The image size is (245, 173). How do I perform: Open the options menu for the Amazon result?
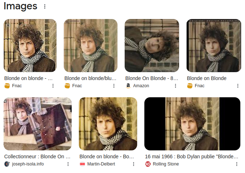tap(176, 86)
